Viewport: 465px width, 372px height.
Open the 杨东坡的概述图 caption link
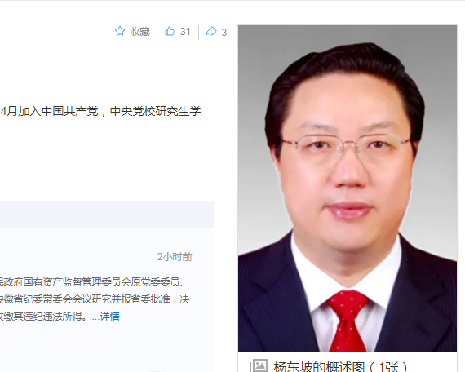tap(319, 366)
